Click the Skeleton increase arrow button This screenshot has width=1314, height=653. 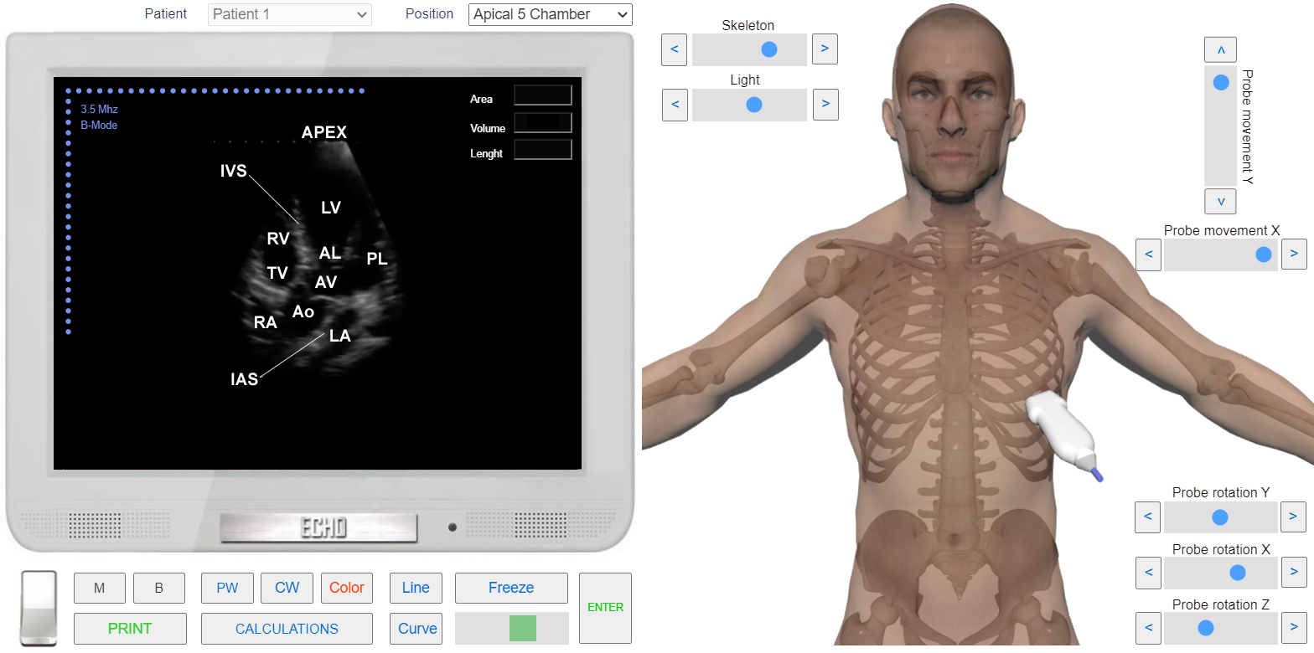pos(825,49)
